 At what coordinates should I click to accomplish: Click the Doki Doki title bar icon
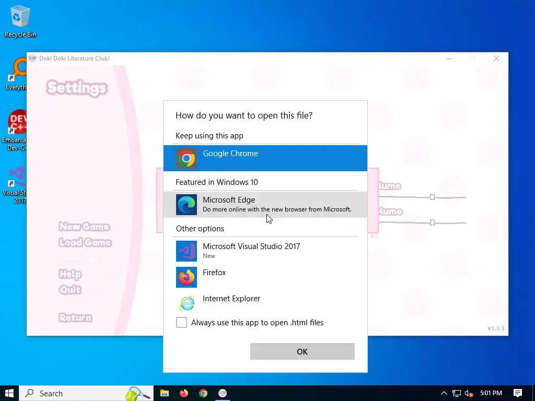click(x=32, y=58)
